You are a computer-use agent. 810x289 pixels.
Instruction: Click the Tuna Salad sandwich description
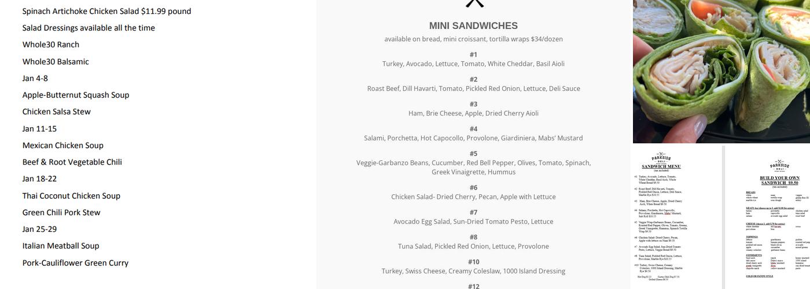click(x=473, y=246)
